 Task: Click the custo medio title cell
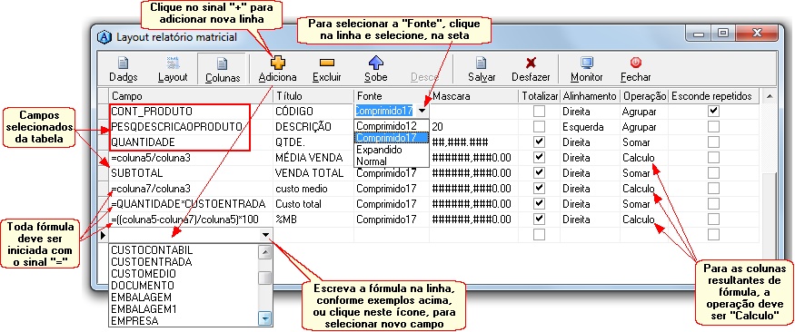(x=313, y=189)
